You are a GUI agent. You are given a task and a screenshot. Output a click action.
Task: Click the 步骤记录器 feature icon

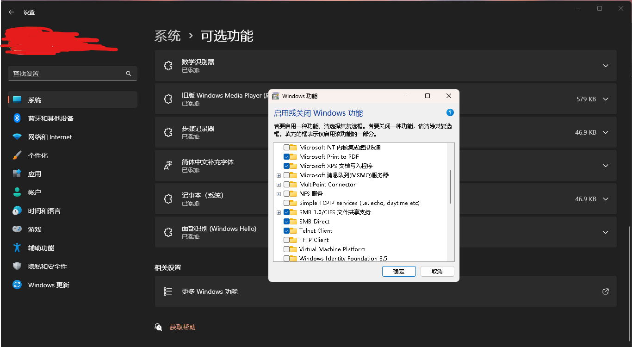(x=168, y=132)
